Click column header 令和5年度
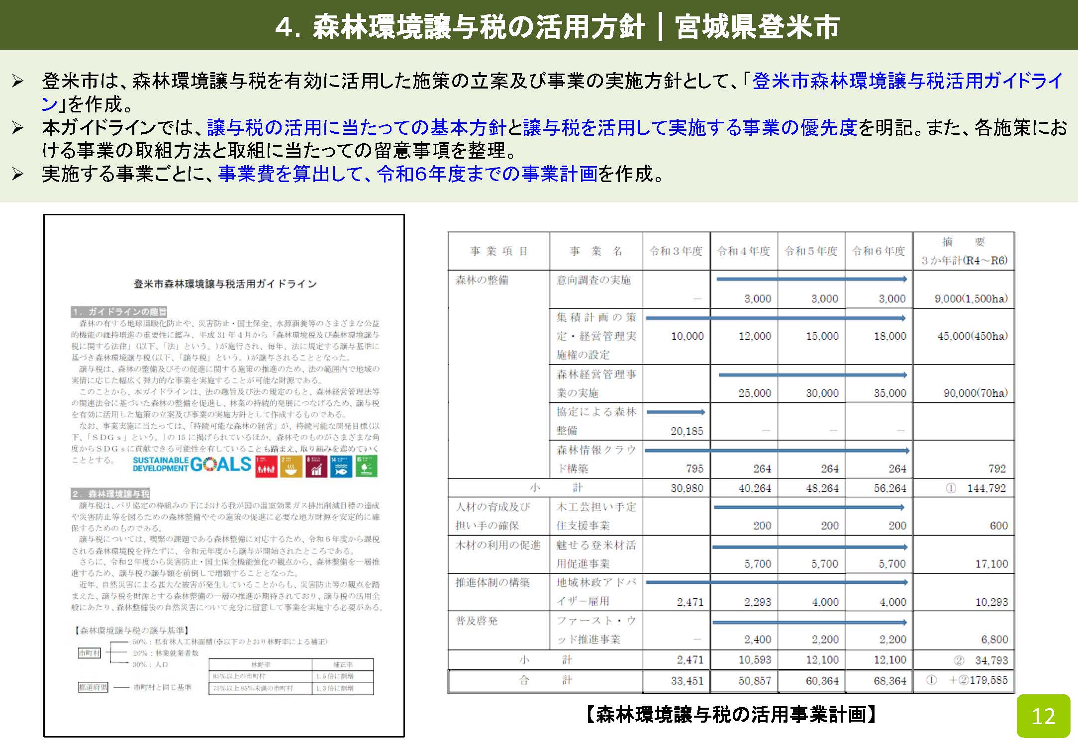Viewport: 1078px width, 746px height. point(811,251)
